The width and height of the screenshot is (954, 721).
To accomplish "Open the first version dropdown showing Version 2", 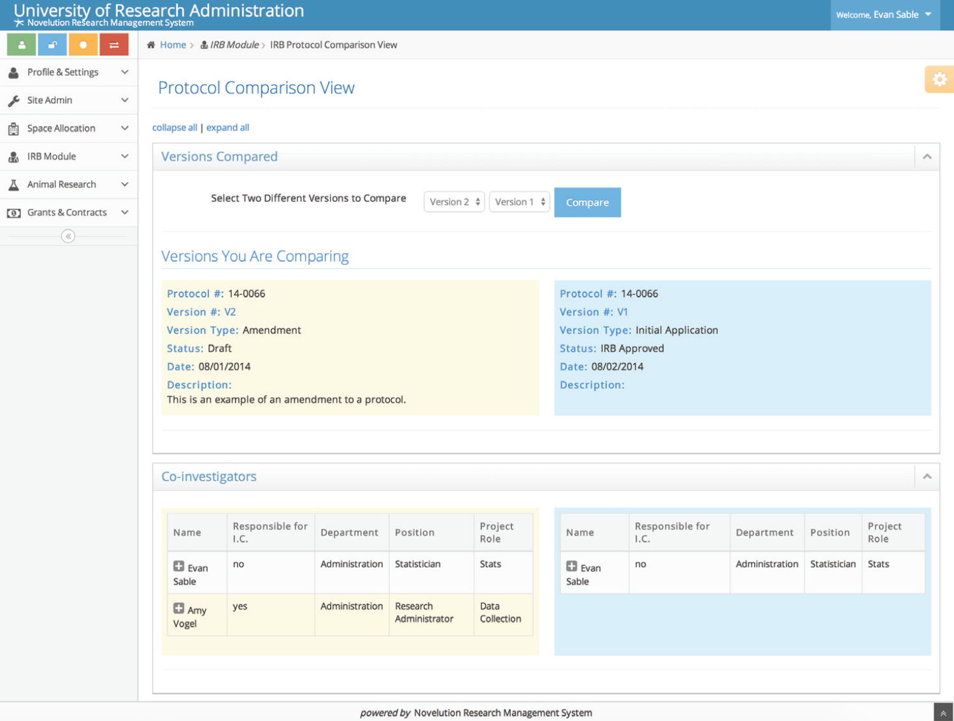I will (x=454, y=202).
